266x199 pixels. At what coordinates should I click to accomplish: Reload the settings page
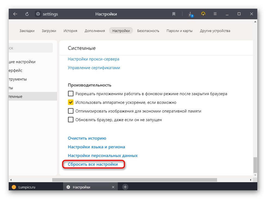[27, 14]
